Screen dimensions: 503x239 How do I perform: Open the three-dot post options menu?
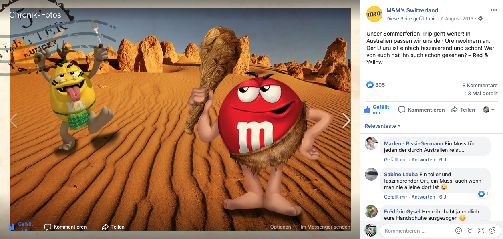(493, 10)
